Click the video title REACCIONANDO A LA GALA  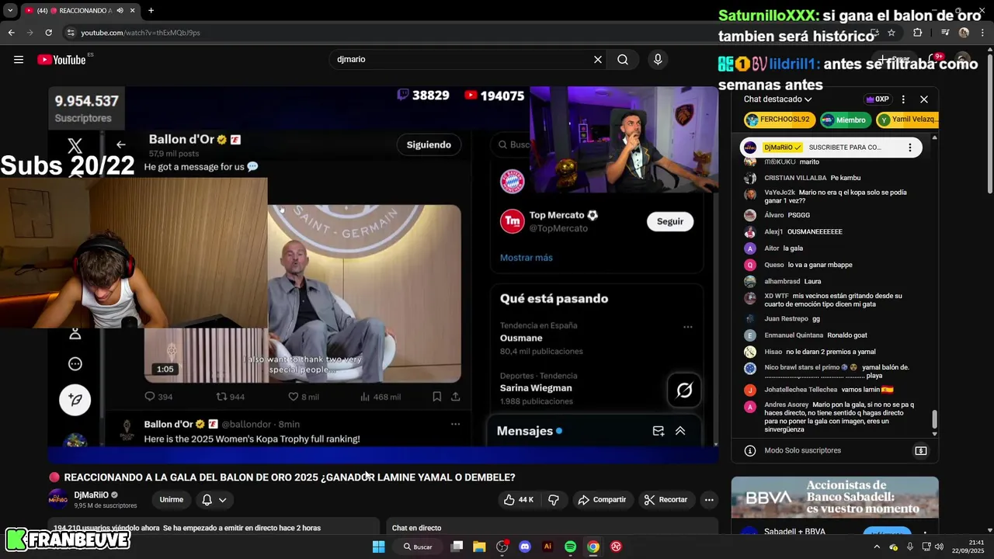pos(290,477)
